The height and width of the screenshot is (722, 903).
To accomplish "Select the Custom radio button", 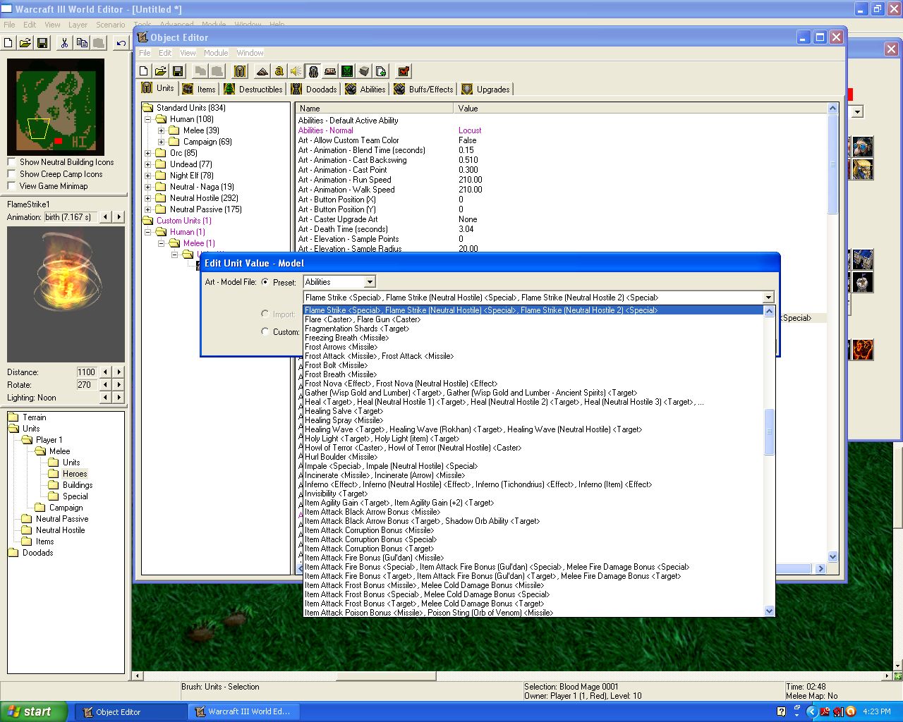I will (265, 331).
